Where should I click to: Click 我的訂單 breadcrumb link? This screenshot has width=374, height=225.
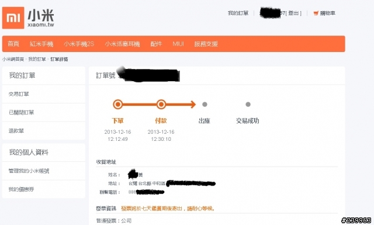click(37, 59)
